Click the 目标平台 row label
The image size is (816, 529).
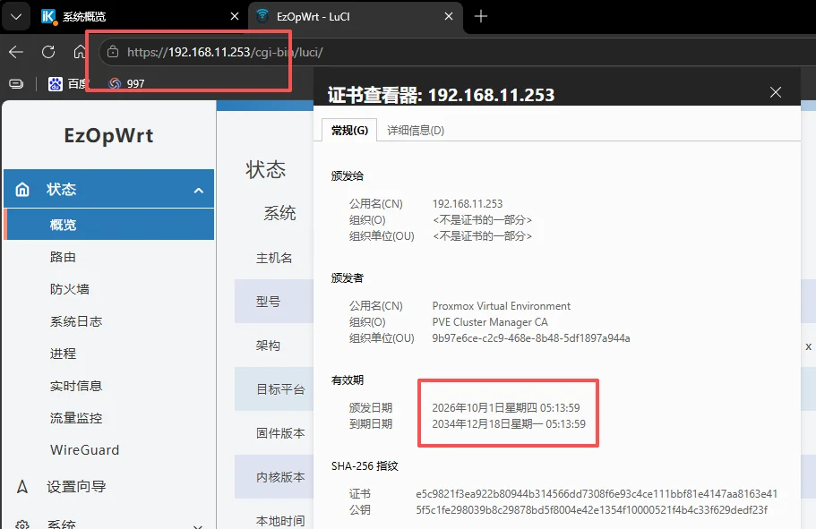(280, 389)
